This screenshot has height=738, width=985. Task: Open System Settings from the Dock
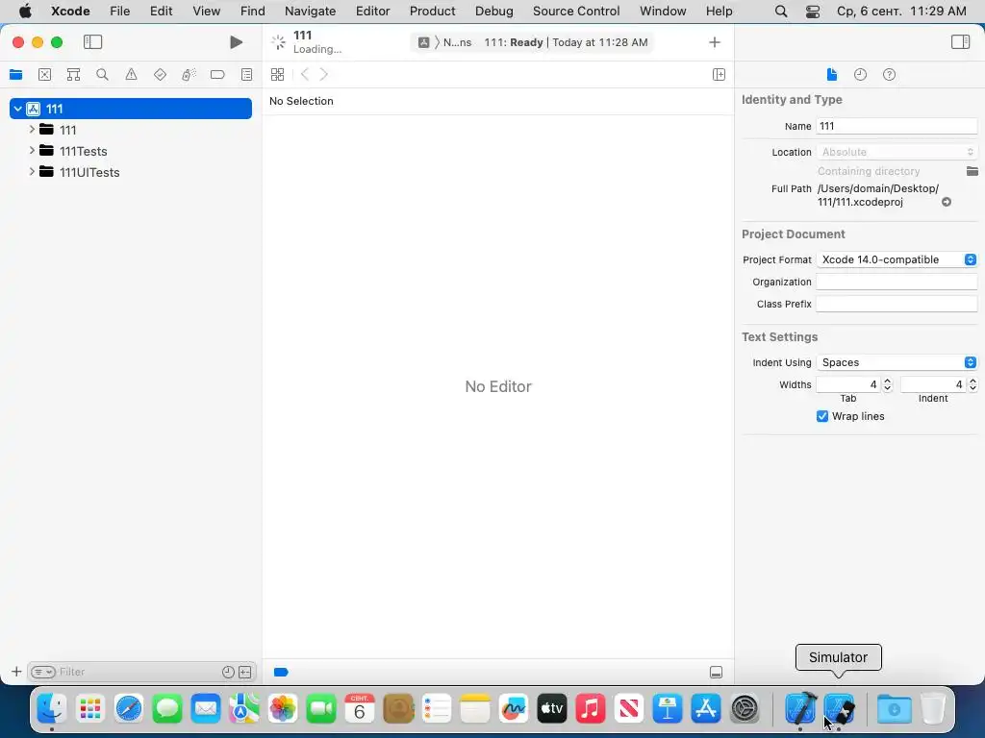(745, 709)
